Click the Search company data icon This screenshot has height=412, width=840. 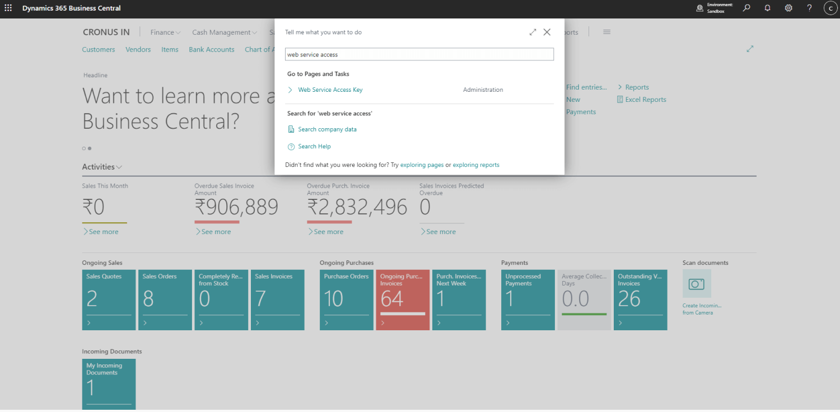pyautogui.click(x=291, y=129)
